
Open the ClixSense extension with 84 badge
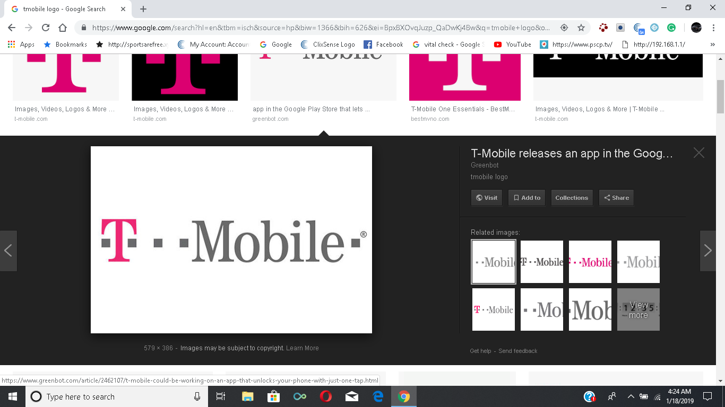click(x=638, y=28)
